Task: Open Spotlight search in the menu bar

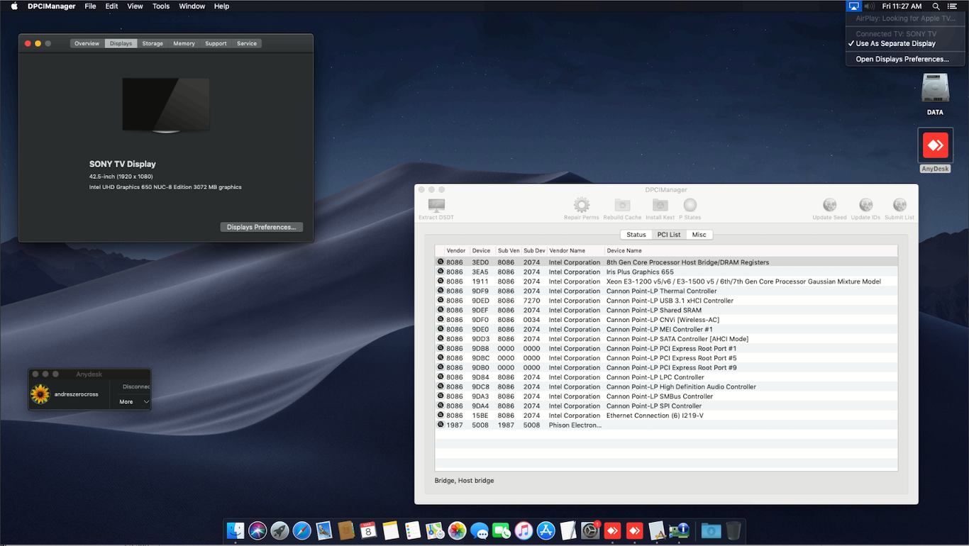Action: coord(936,6)
